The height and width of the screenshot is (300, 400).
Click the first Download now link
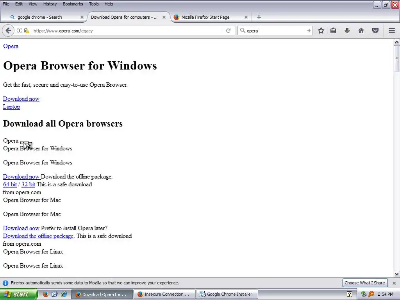[x=21, y=99]
